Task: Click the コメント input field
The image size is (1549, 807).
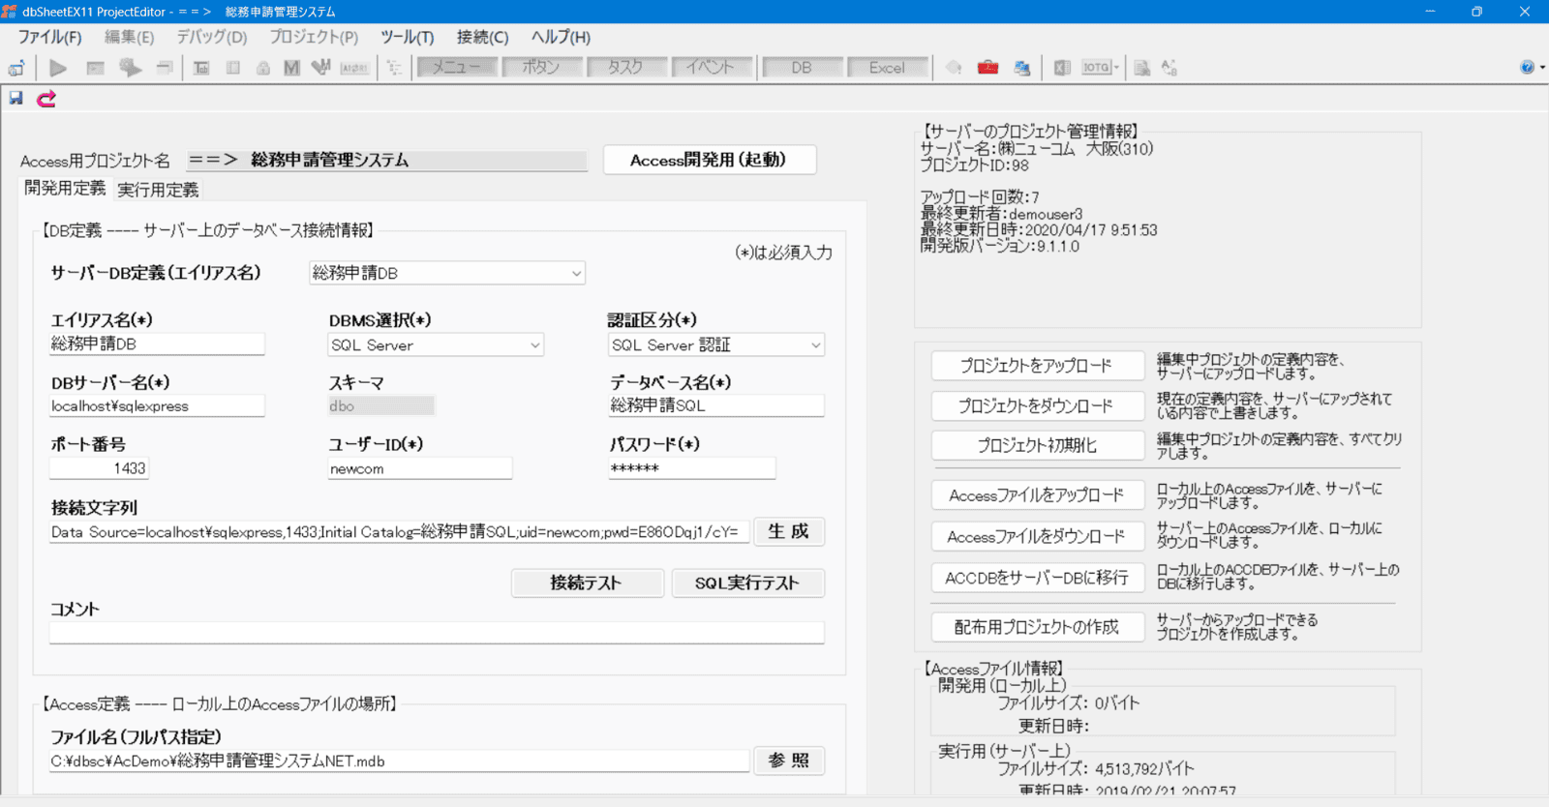Action: (x=437, y=633)
